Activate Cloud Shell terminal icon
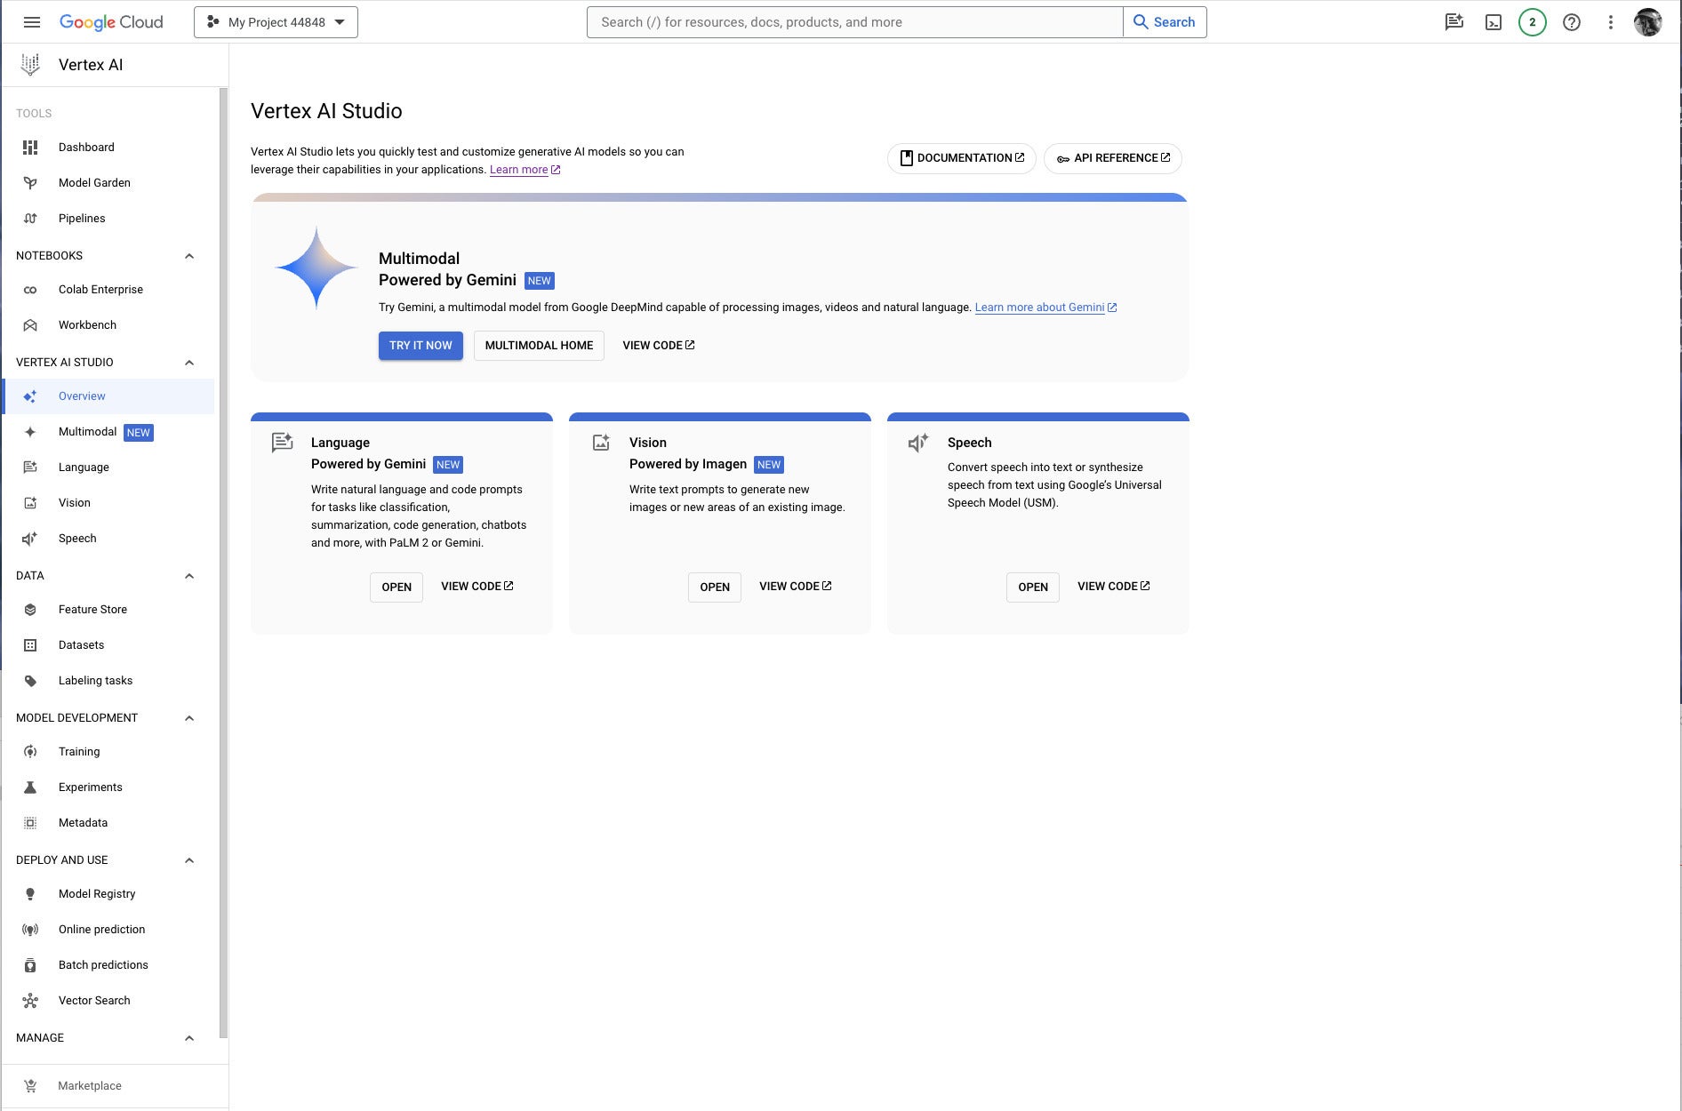1682x1111 pixels. click(x=1494, y=22)
